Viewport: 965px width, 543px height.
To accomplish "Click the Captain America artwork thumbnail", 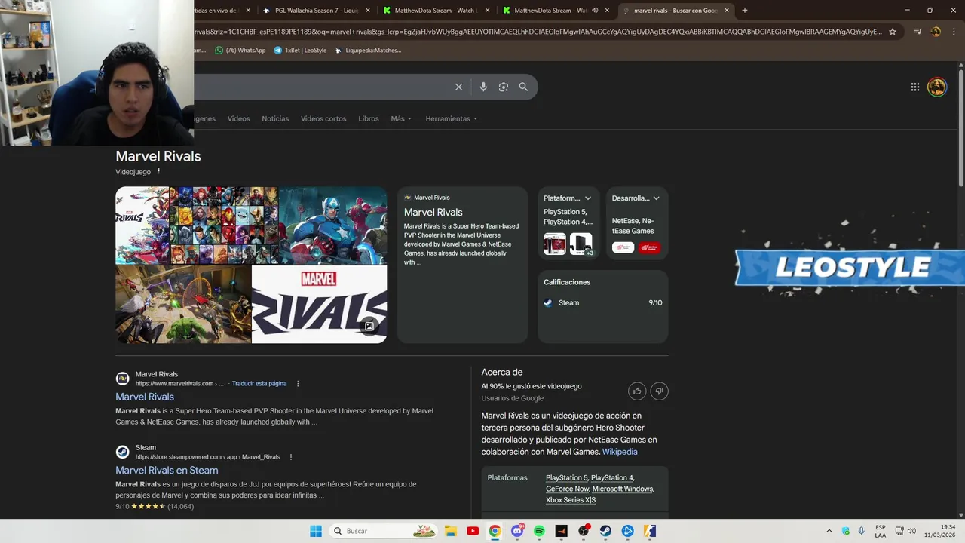I will [x=332, y=225].
